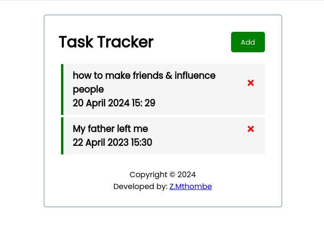
Task: Open the Z.Mthombe developer link
Action: tap(191, 187)
